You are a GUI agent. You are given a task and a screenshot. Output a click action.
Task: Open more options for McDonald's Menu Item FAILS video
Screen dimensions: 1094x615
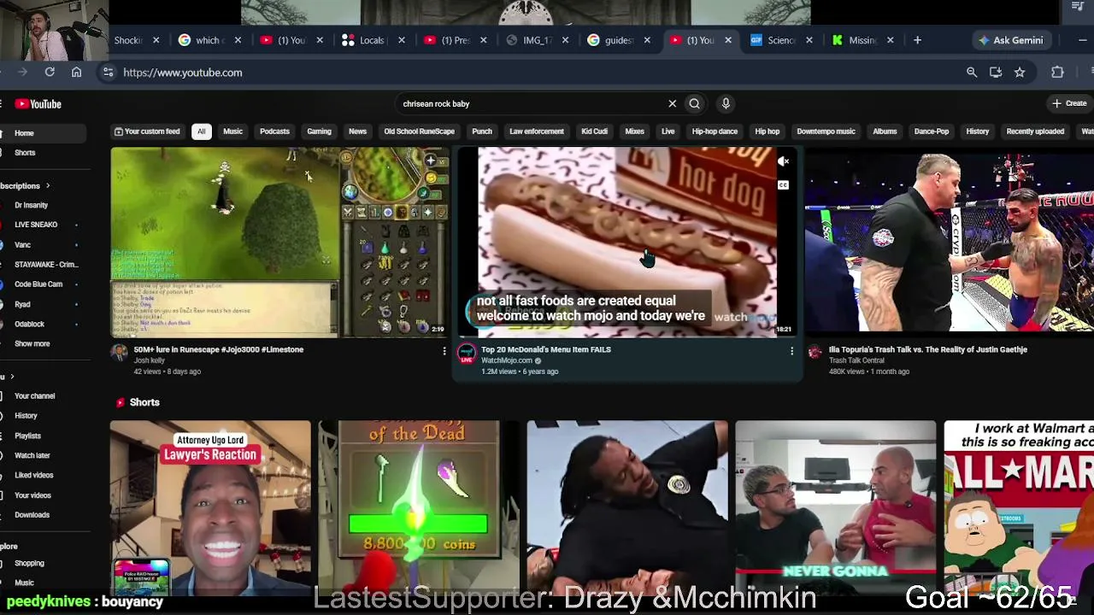pyautogui.click(x=791, y=351)
